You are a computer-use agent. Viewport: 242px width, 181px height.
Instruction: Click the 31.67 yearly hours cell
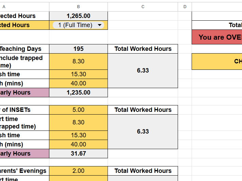78,154
